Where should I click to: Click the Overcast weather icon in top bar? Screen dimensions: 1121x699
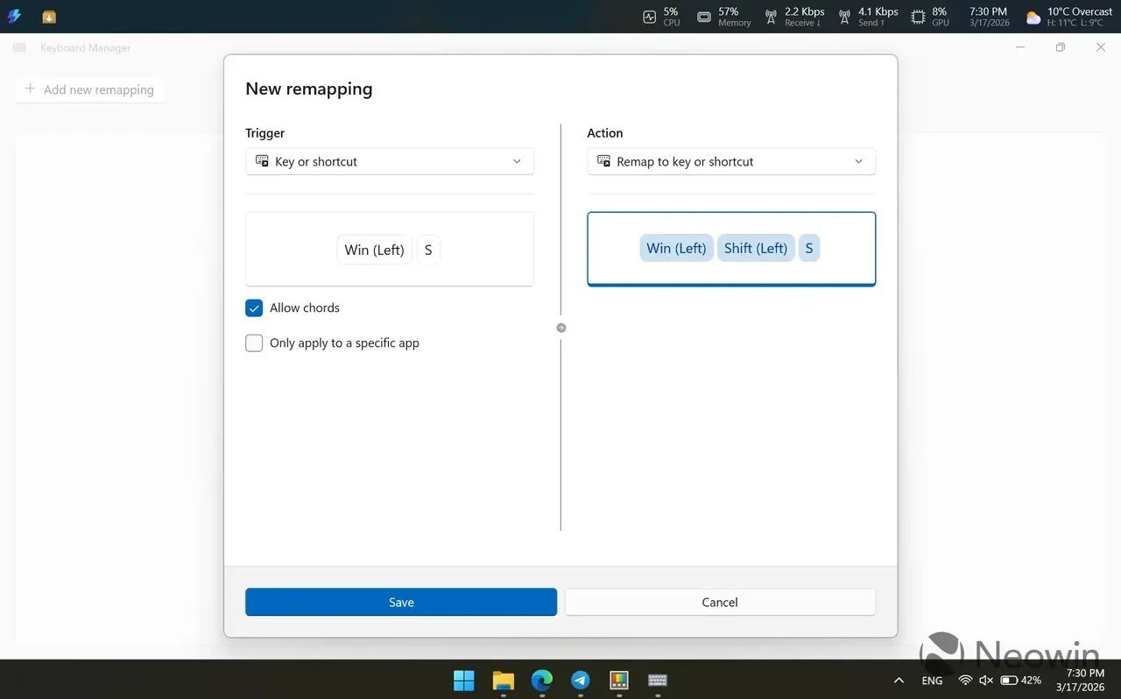(1034, 18)
